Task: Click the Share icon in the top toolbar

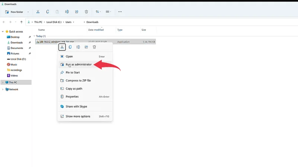Action: (x=77, y=12)
